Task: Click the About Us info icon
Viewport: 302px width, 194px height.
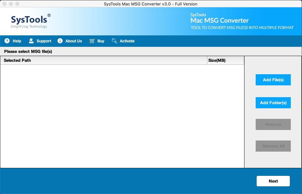Action: pos(60,41)
